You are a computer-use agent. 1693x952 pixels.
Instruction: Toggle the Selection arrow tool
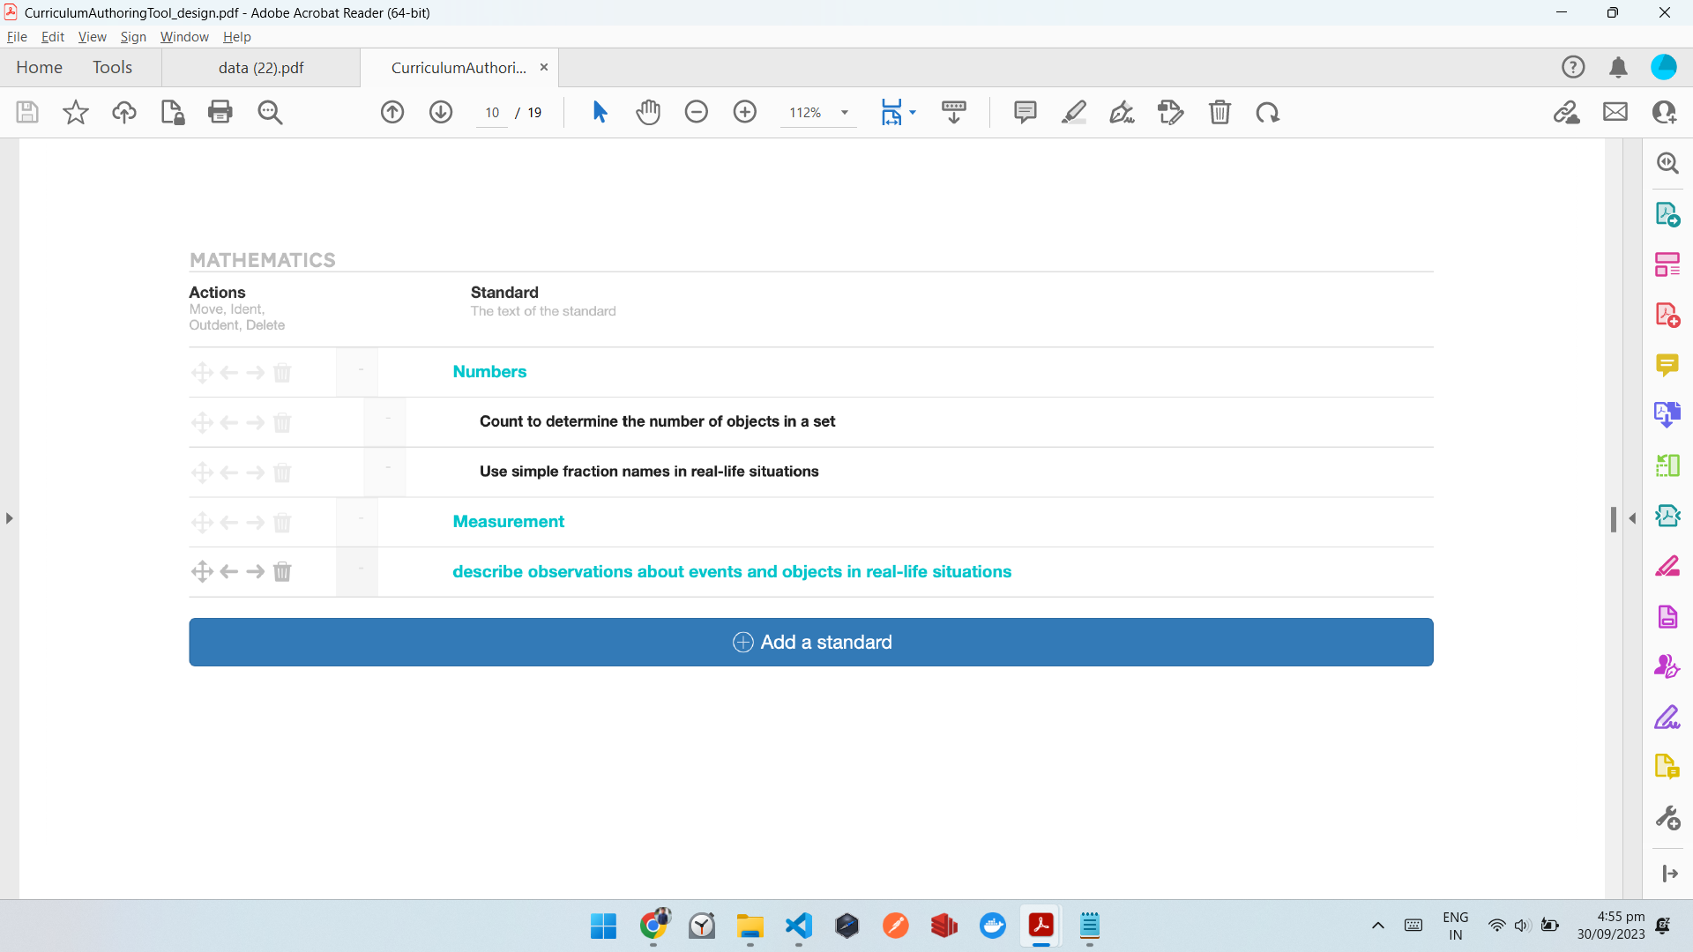[x=600, y=112]
